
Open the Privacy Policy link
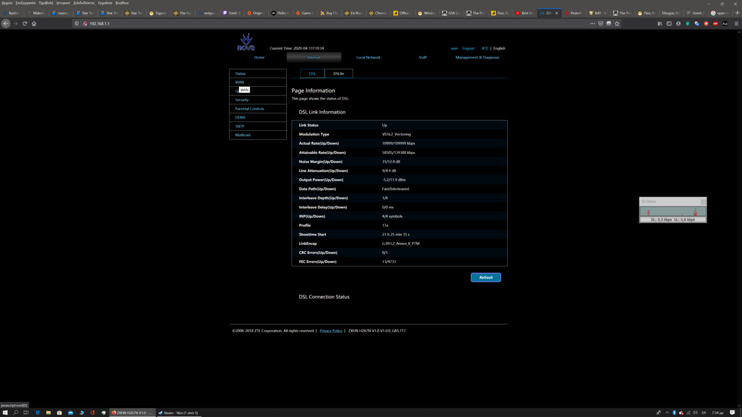point(330,331)
